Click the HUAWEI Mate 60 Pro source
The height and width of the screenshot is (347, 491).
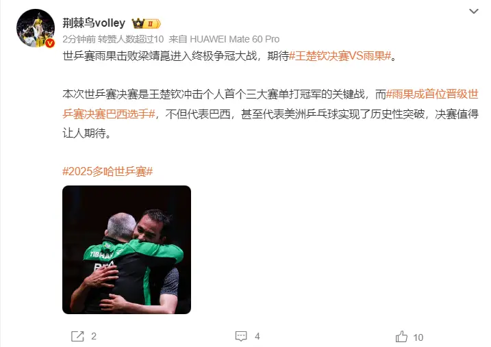(234, 39)
